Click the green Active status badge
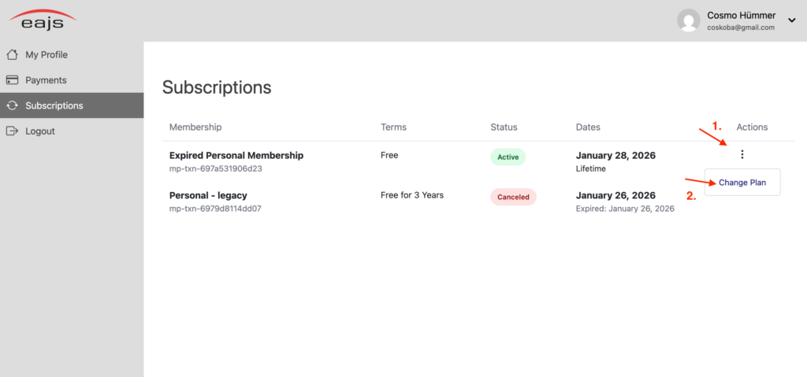 pyautogui.click(x=508, y=157)
